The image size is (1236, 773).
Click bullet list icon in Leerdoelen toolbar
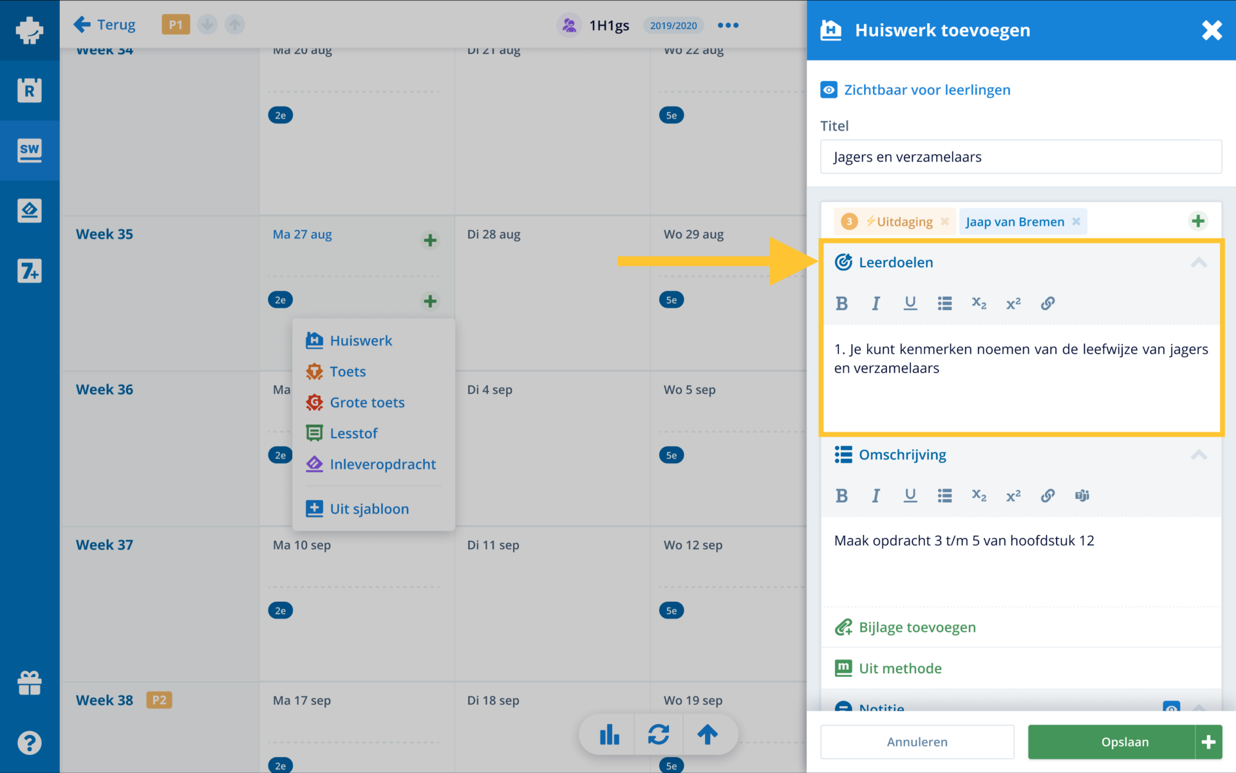[x=944, y=303]
